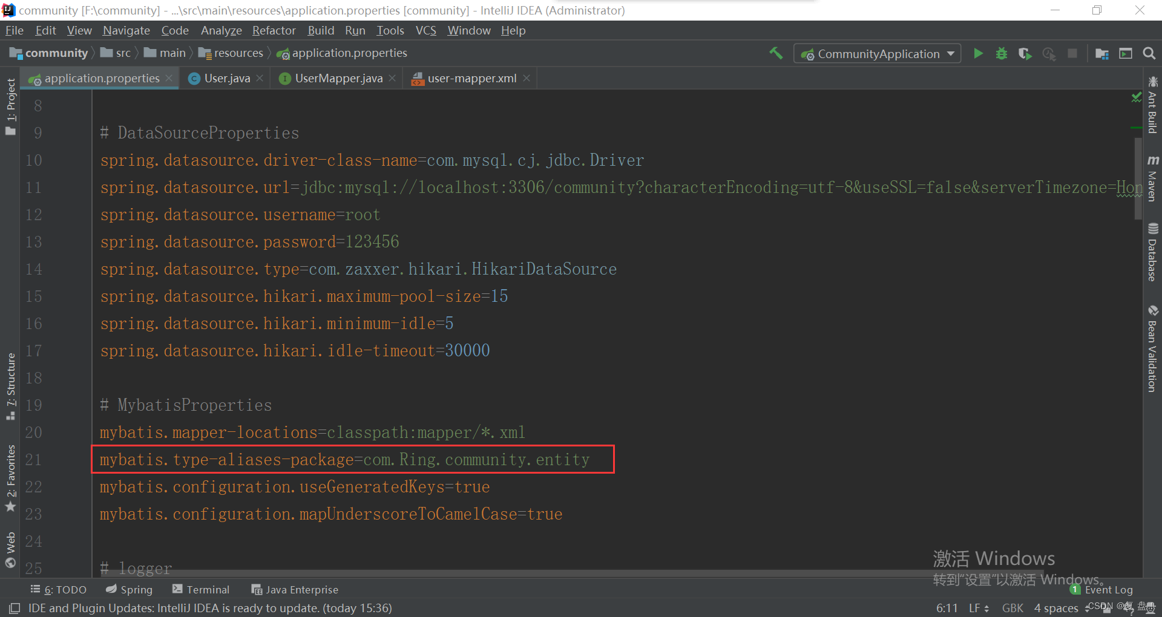Click the # DataSourceProperties comment
The height and width of the screenshot is (617, 1162).
[x=200, y=133]
